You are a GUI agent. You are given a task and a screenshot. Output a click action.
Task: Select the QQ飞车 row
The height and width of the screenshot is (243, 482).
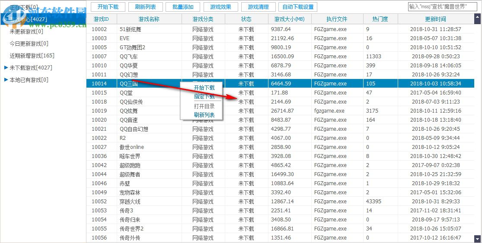[x=280, y=57]
